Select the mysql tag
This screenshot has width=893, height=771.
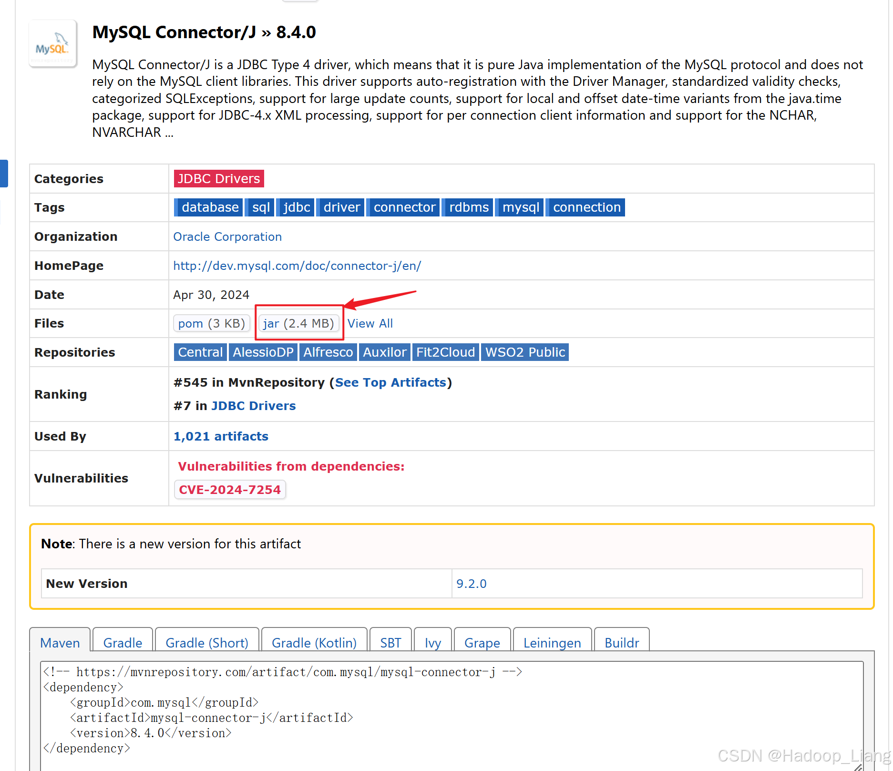coord(520,207)
